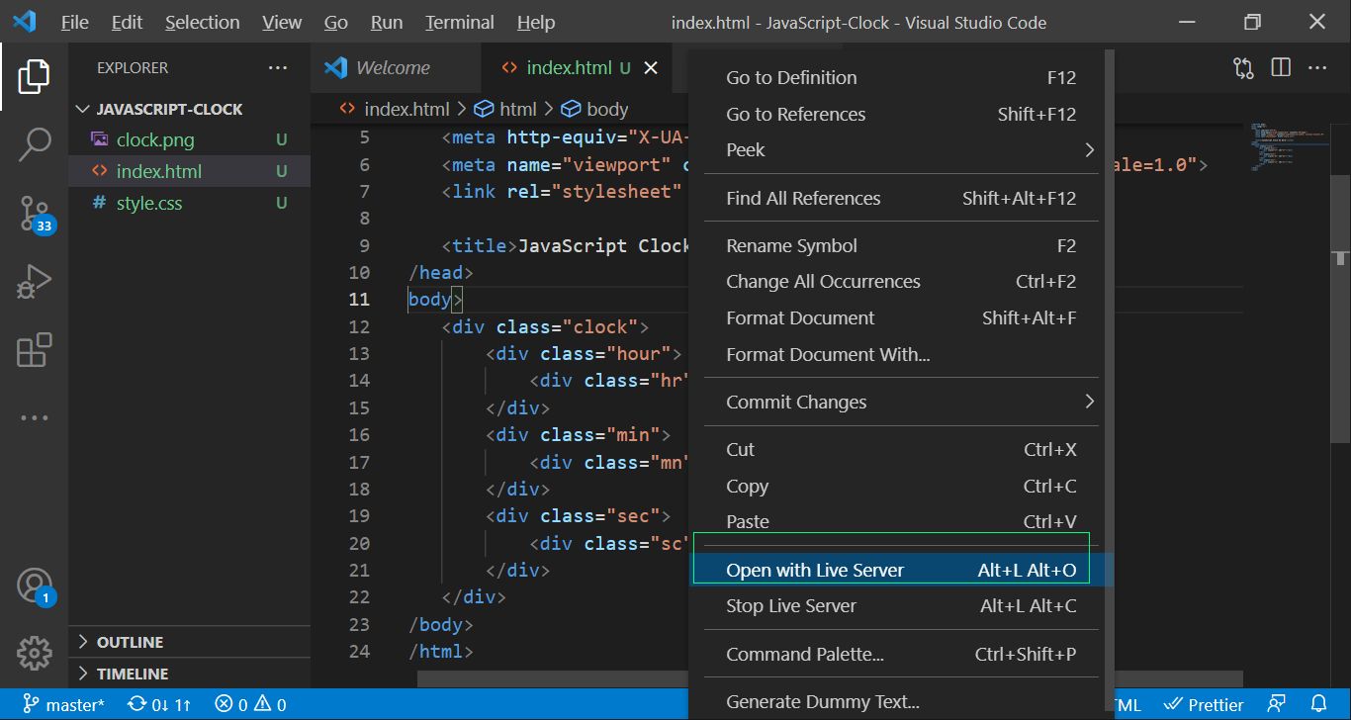Open the File menu

[74, 22]
